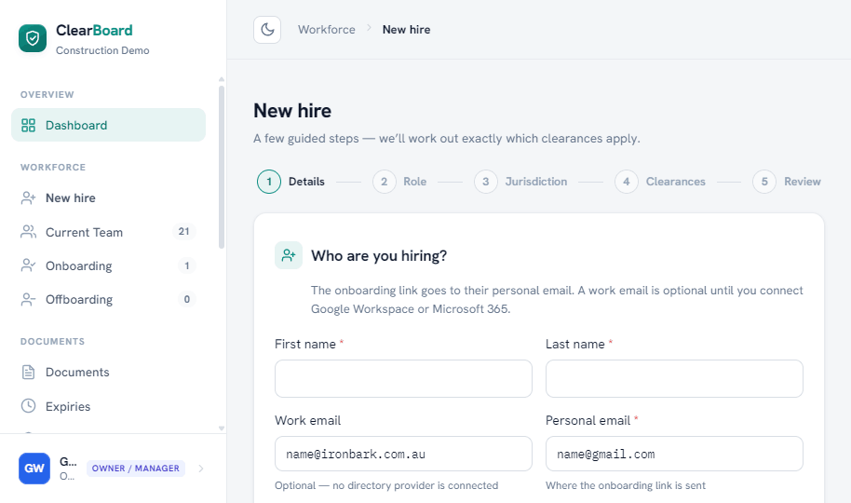
Task: Select step 5 Review
Action: pyautogui.click(x=787, y=182)
